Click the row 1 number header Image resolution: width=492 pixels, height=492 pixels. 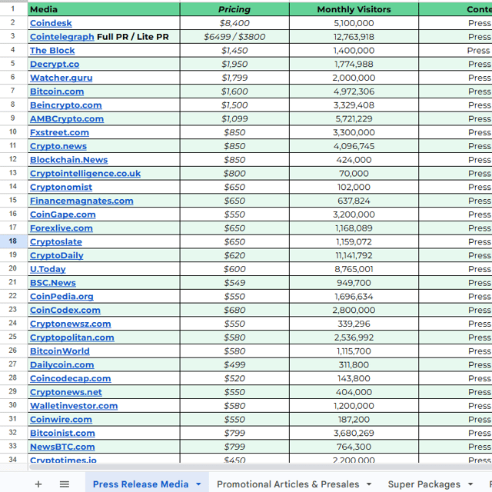[13, 9]
